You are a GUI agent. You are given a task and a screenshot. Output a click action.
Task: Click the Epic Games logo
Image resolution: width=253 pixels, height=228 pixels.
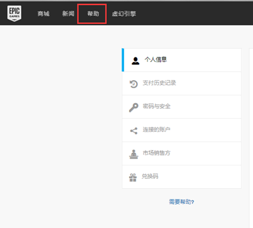click(x=15, y=13)
